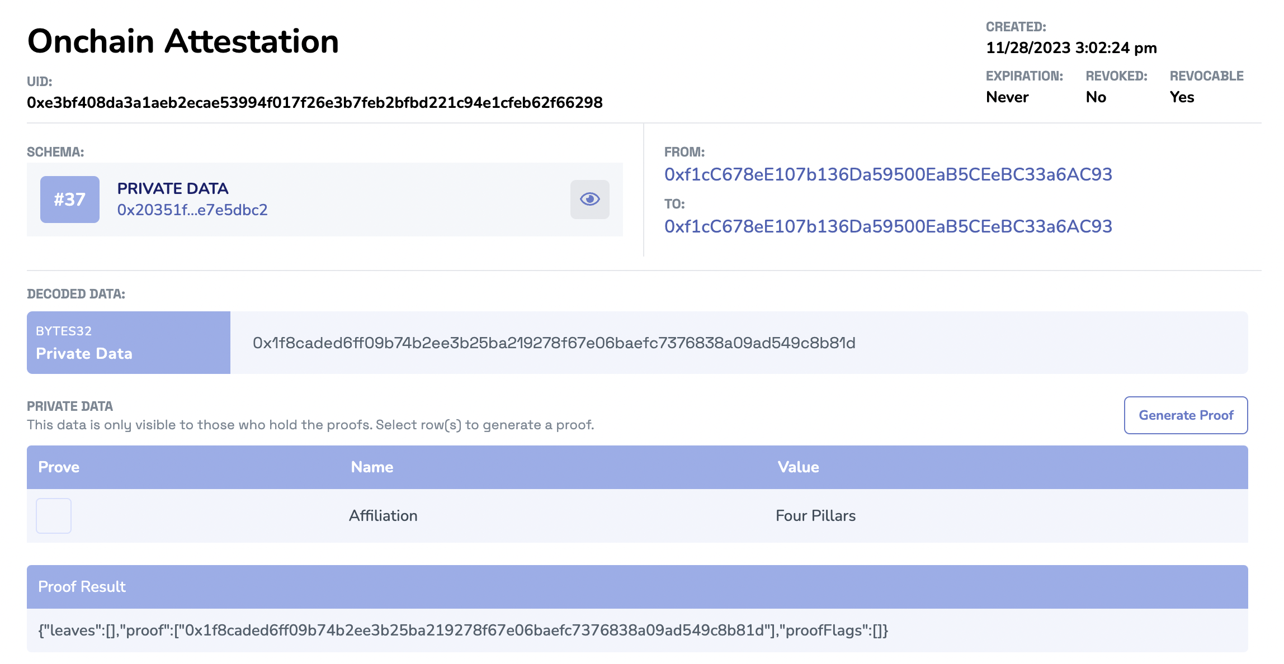The height and width of the screenshot is (664, 1284).
Task: Click the Name column header
Action: [x=372, y=467]
